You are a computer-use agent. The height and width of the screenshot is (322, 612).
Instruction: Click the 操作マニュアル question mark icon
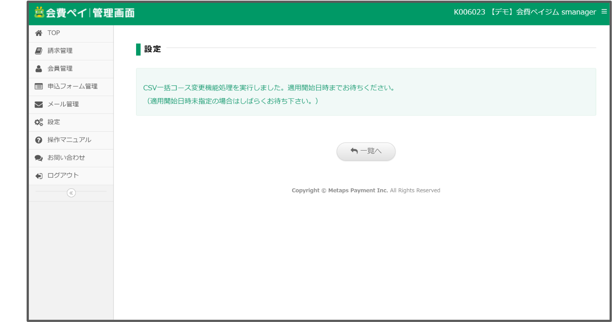[x=38, y=140]
